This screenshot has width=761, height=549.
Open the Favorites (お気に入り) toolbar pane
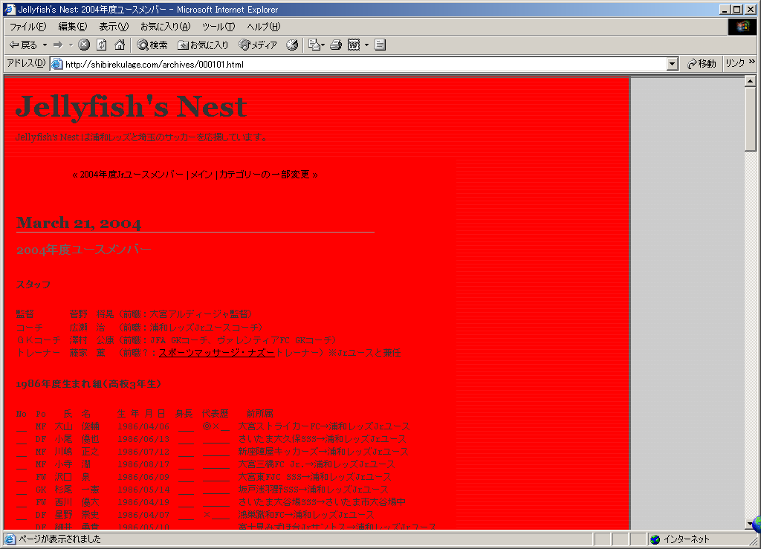[x=203, y=45]
